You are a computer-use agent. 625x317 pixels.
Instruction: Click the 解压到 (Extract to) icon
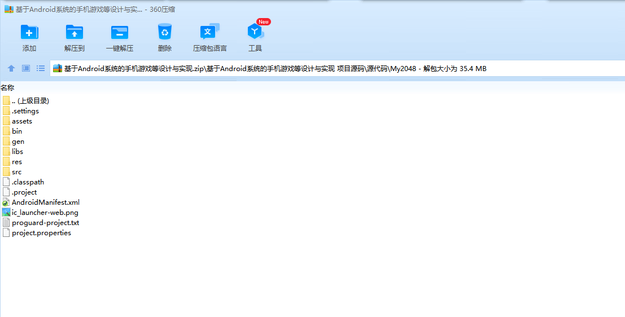click(x=75, y=32)
